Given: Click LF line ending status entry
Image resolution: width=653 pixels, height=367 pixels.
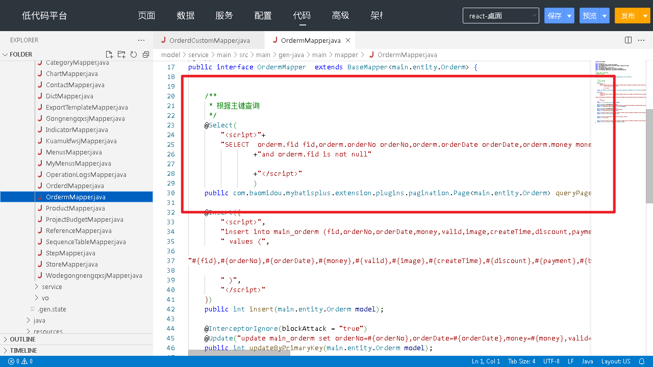Looking at the screenshot, I should coord(571,361).
